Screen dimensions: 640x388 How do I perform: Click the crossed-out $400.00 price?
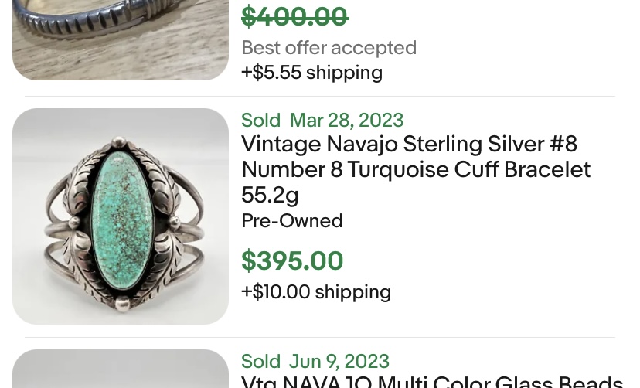pos(294,16)
